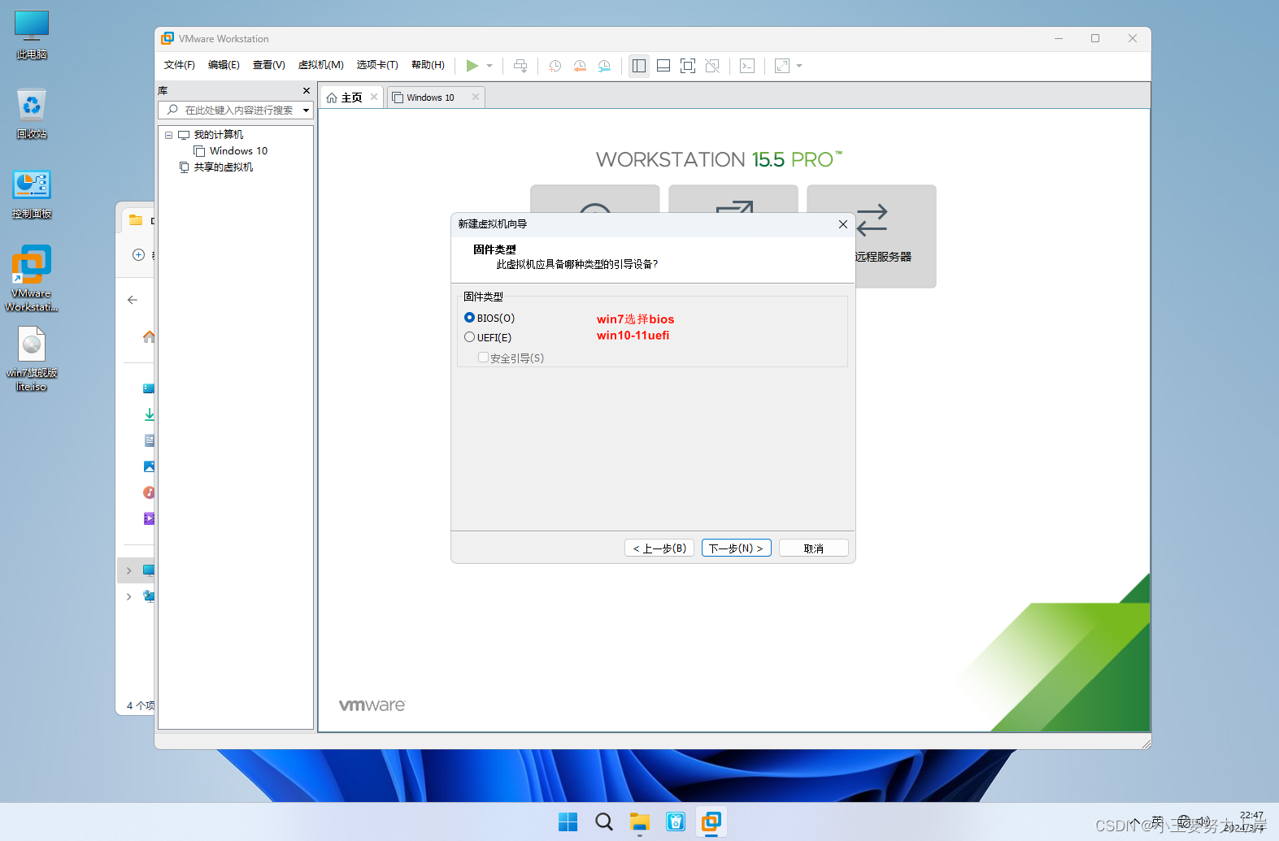Click the Home icon in File Explorer sidebar
The width and height of the screenshot is (1279, 841).
tap(149, 336)
